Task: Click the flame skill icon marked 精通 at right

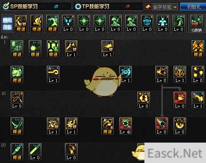Action: click(x=198, y=49)
